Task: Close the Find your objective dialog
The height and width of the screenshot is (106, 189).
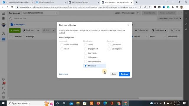Action: (x=128, y=25)
